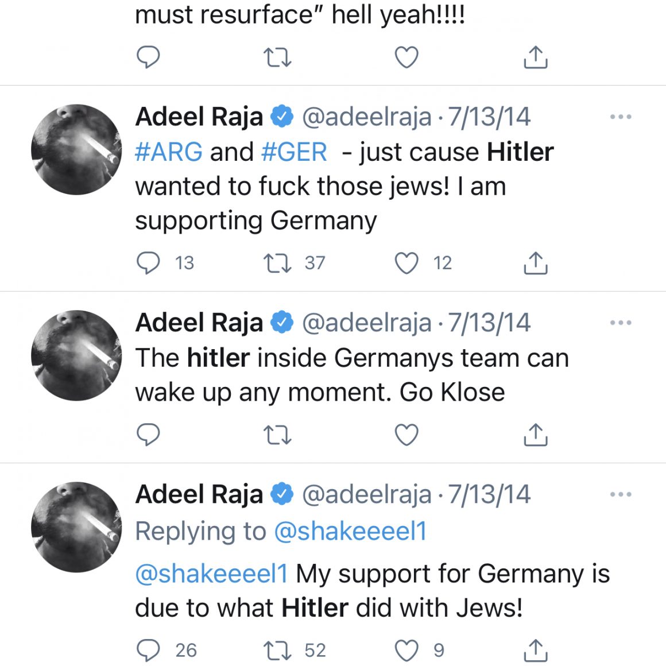Retweet the tweet showing 52 retweets
Viewport: 666px width, 666px height.
277,650
